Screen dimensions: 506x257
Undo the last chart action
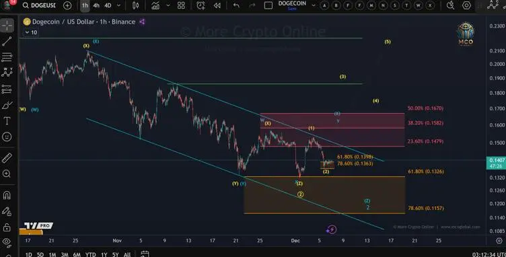click(x=236, y=5)
